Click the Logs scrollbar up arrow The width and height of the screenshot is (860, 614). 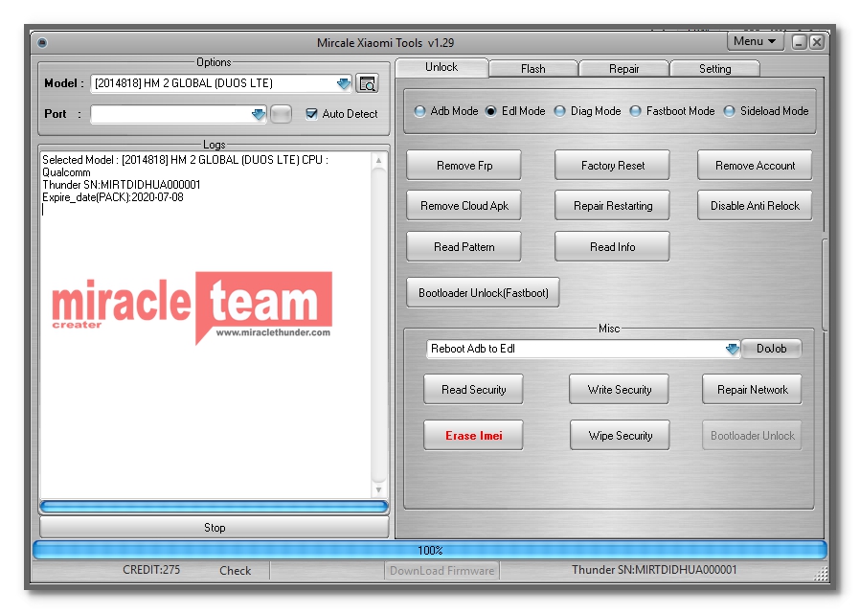click(x=378, y=161)
